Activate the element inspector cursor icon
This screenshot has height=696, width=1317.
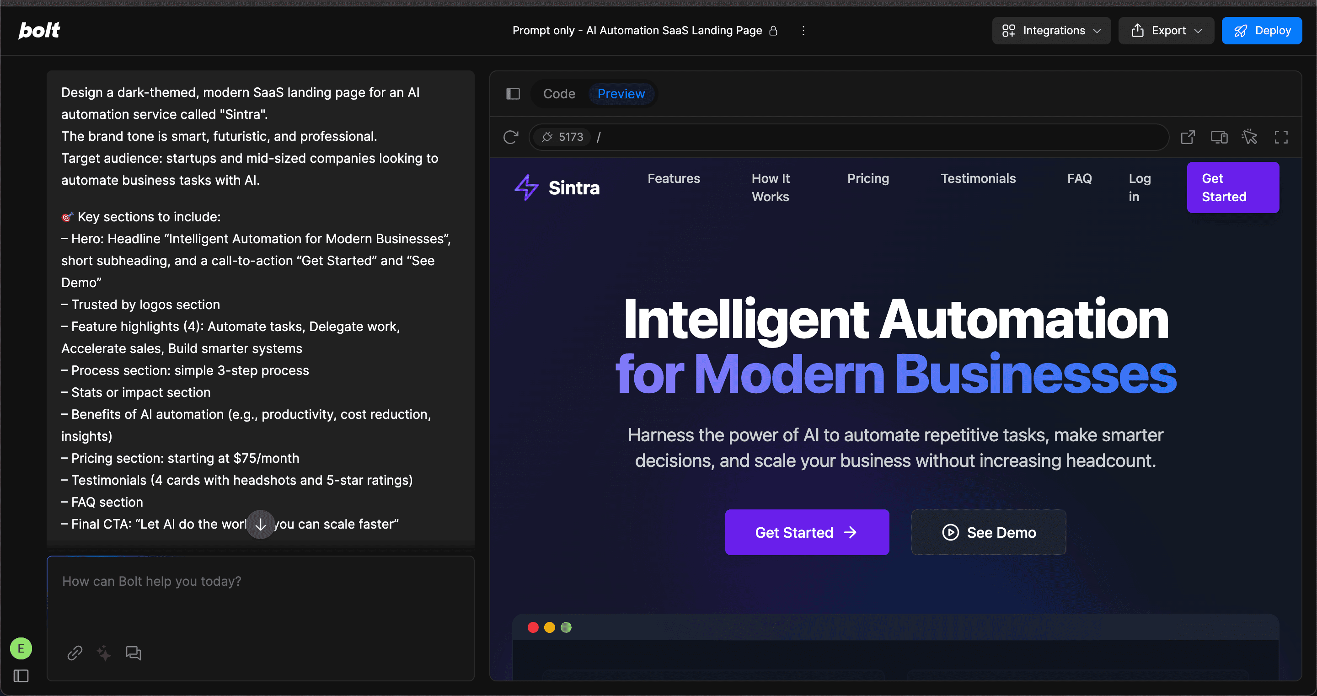click(x=1249, y=137)
